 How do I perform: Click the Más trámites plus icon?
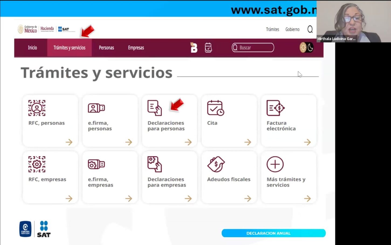coord(275,164)
